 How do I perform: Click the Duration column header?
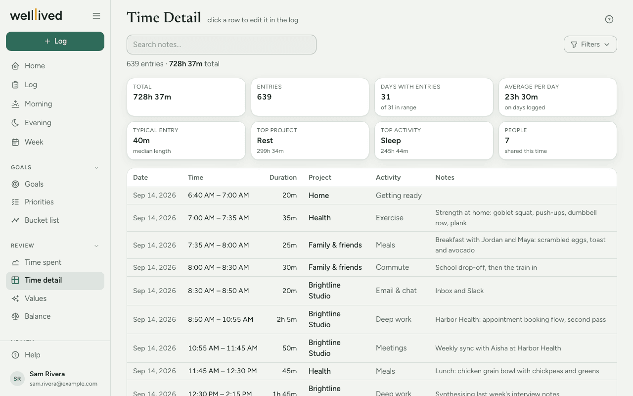pyautogui.click(x=283, y=177)
